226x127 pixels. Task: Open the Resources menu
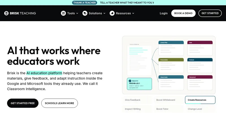[x=122, y=13]
